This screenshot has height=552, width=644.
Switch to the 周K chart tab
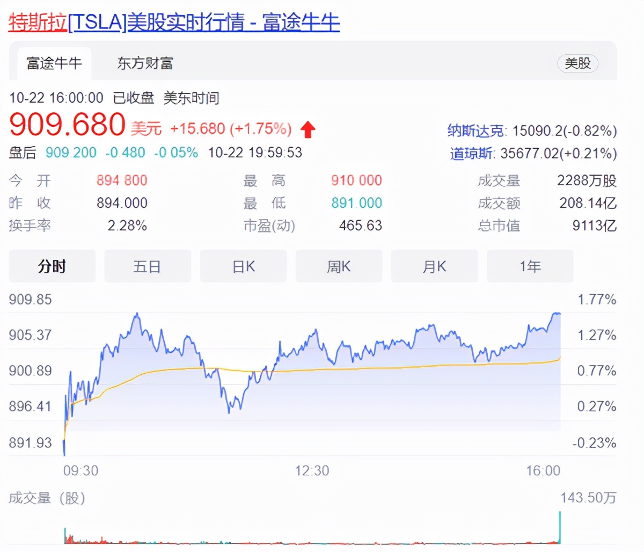pyautogui.click(x=339, y=266)
